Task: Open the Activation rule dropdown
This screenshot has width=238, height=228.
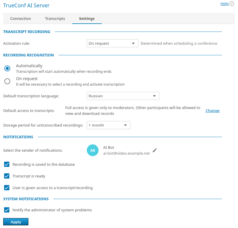Action: 112,43
